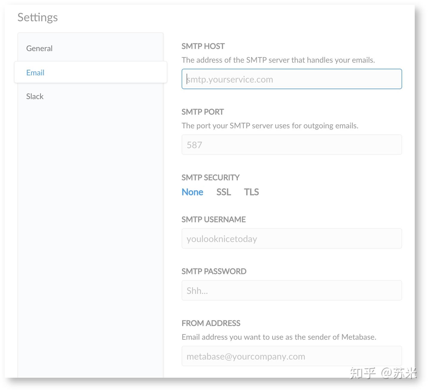The width and height of the screenshot is (428, 391).
Task: Open the General settings section
Action: point(39,48)
